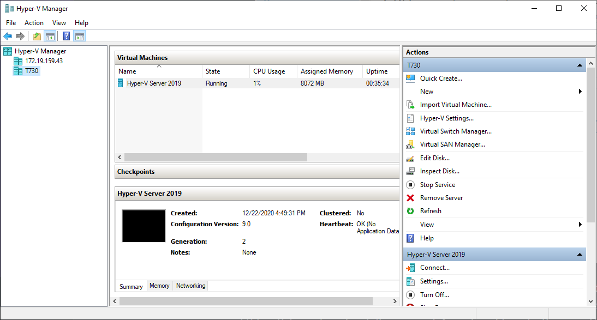597x320 pixels.
Task: Select the T730 server node
Action: [32, 71]
